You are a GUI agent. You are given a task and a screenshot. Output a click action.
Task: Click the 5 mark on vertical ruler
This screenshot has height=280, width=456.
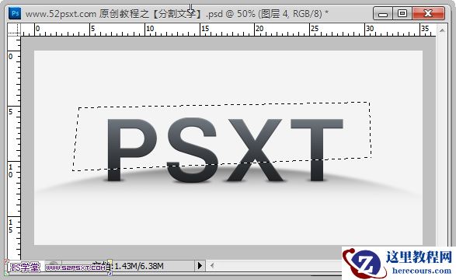pos(11,112)
